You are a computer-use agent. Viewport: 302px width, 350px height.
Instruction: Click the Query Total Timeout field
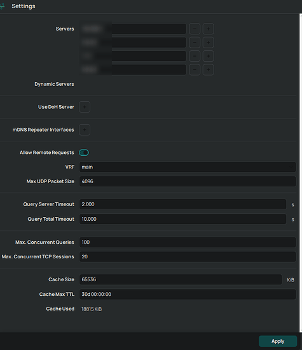pyautogui.click(x=182, y=219)
